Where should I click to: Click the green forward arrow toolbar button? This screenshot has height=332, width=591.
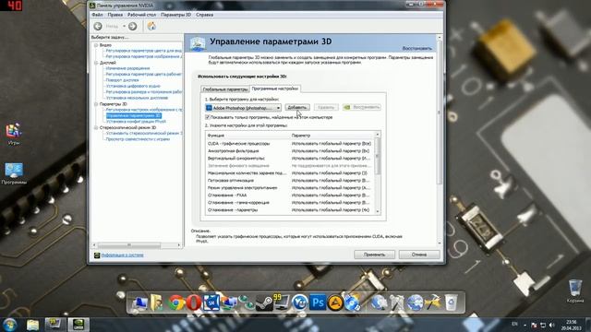click(x=132, y=26)
